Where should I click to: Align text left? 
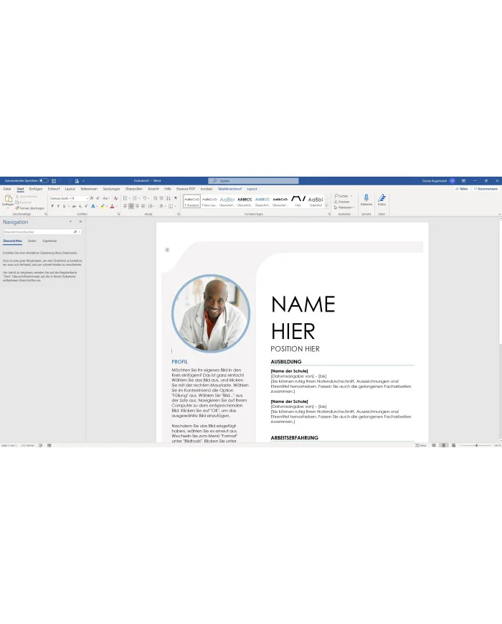point(126,206)
